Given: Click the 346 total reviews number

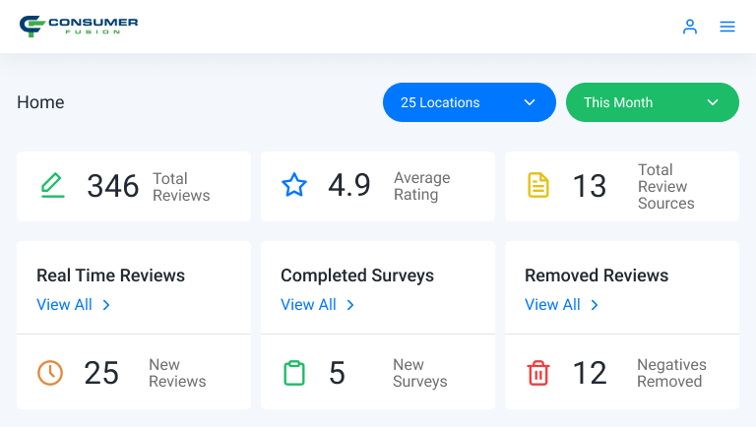Looking at the screenshot, I should (x=113, y=186).
